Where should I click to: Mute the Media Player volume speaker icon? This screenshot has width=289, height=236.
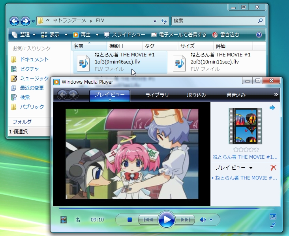203,219
